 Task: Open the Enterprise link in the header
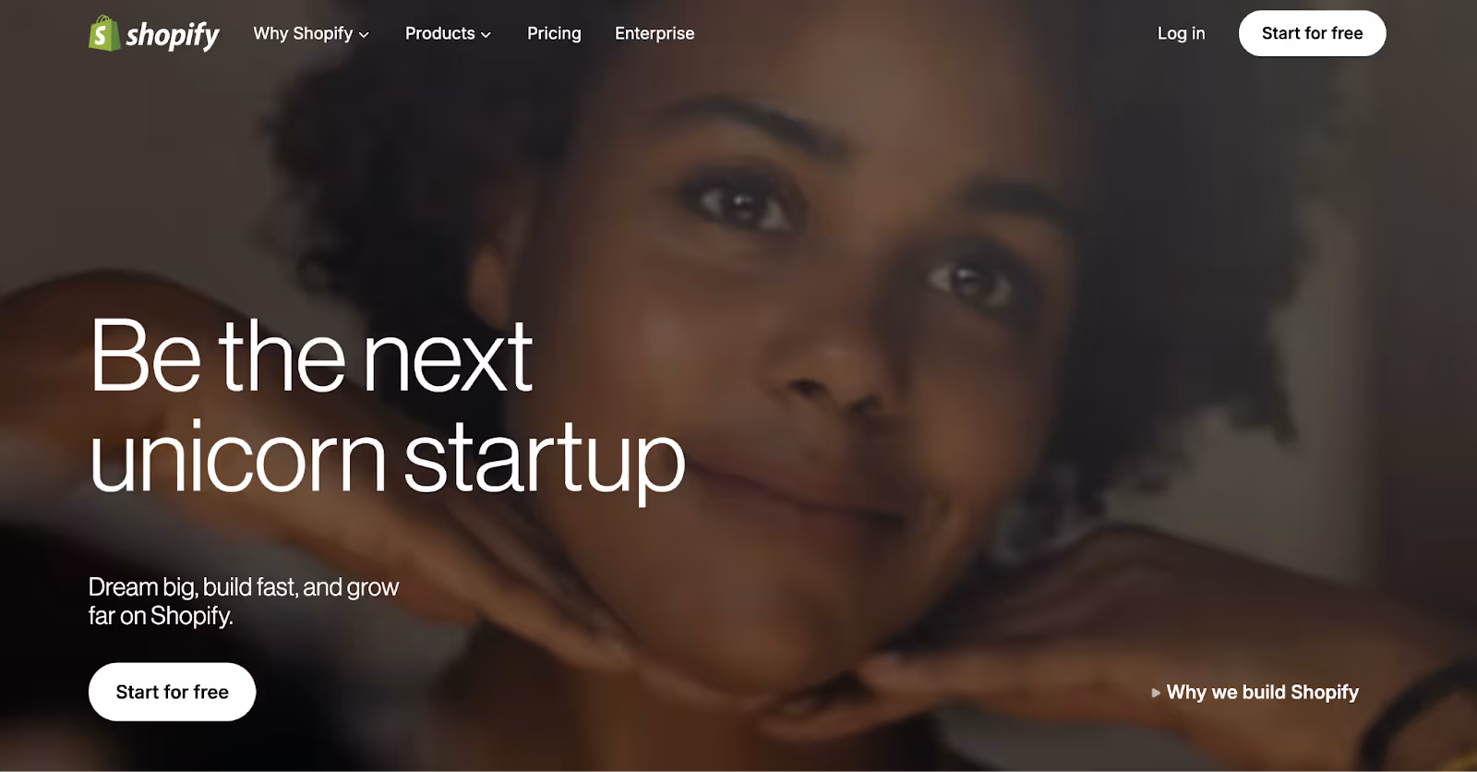[654, 33]
